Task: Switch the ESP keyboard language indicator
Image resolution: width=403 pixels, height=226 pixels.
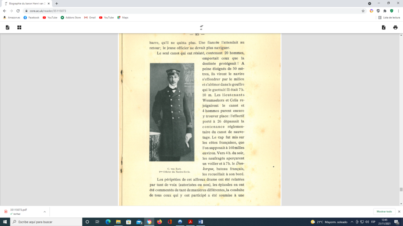Action: (373, 222)
